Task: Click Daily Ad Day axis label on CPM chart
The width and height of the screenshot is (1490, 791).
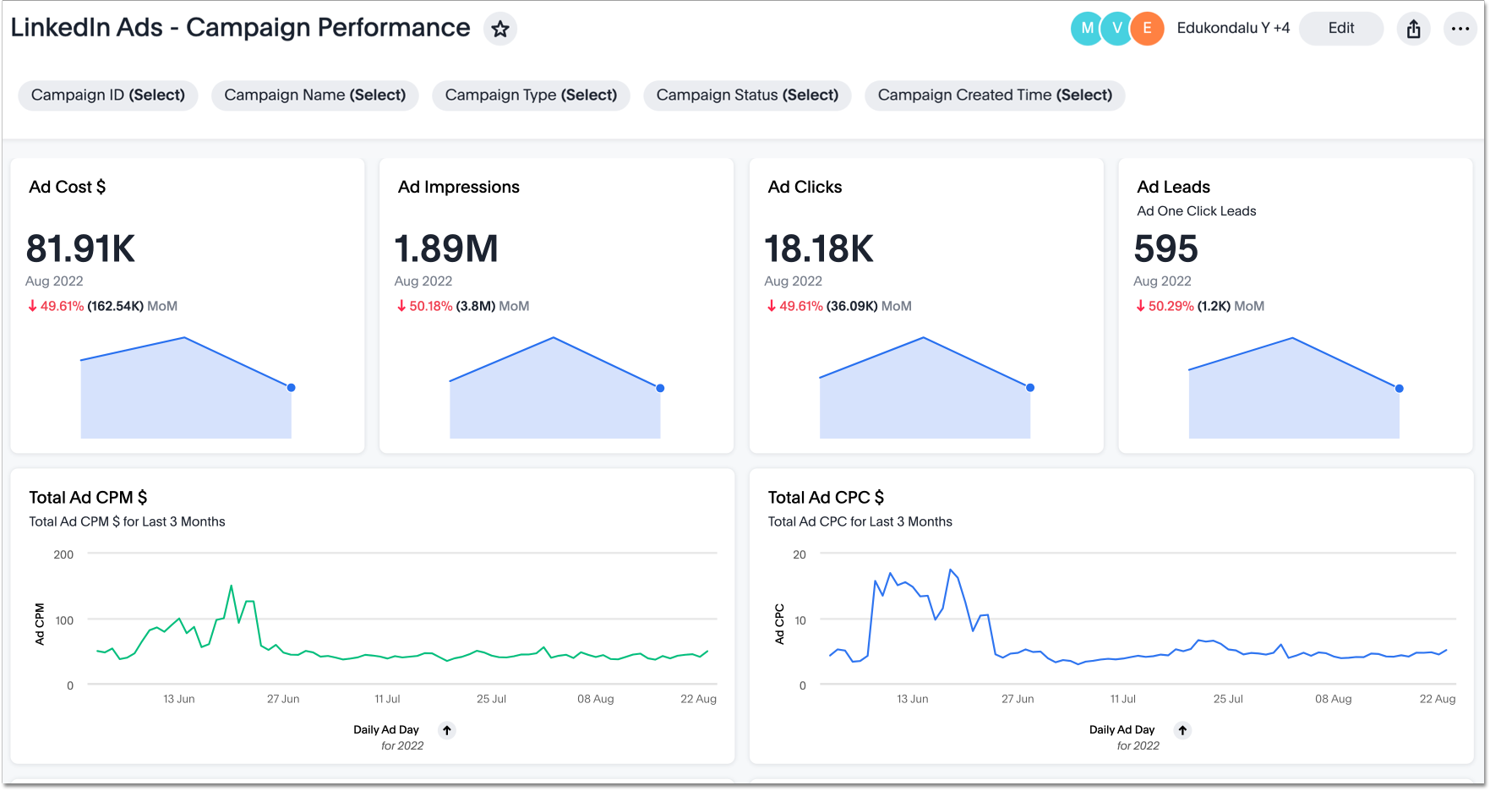Action: [386, 730]
